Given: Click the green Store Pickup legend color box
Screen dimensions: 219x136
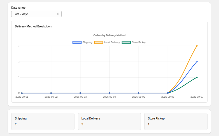Looking at the screenshot, I should tap(126, 43).
